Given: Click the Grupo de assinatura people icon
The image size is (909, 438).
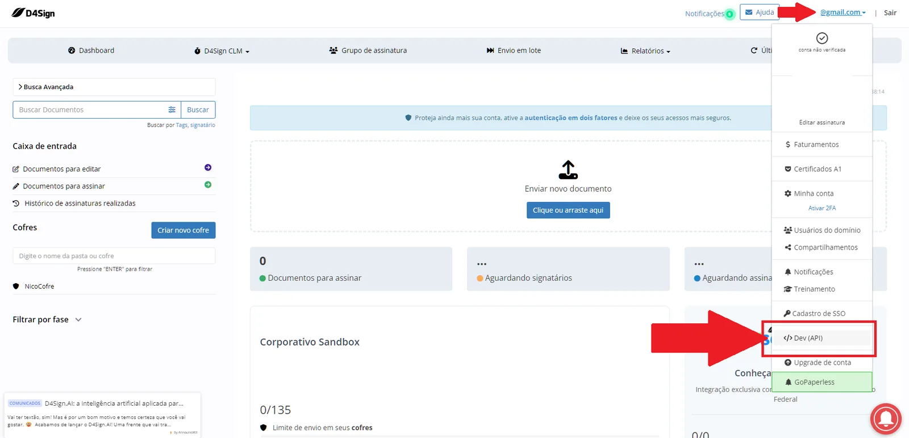Looking at the screenshot, I should pos(333,50).
